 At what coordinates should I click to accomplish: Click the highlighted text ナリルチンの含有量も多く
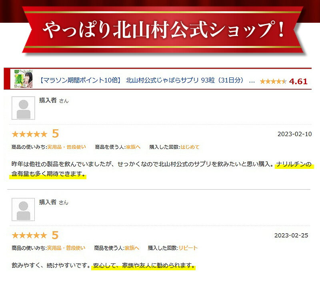294,164
